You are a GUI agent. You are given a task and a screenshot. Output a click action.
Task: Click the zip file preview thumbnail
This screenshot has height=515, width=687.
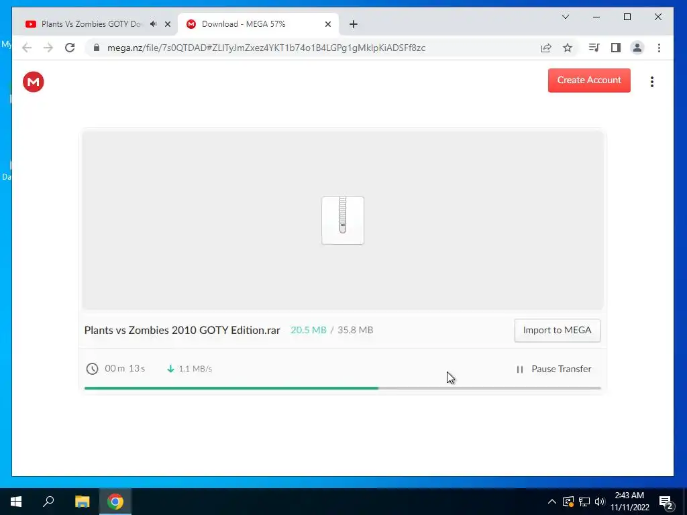click(343, 220)
